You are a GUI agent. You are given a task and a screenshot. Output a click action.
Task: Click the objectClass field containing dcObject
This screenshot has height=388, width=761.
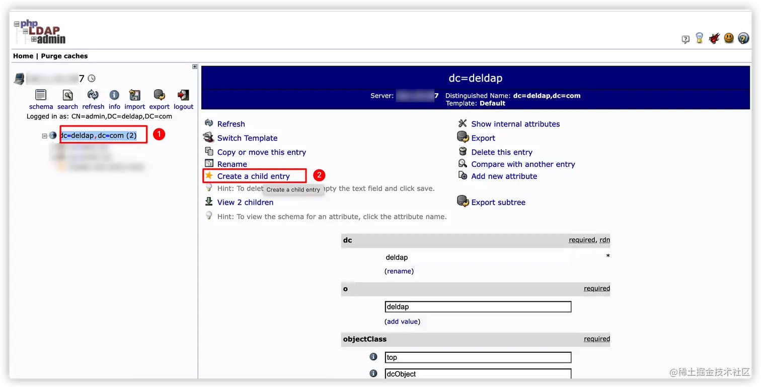point(478,374)
